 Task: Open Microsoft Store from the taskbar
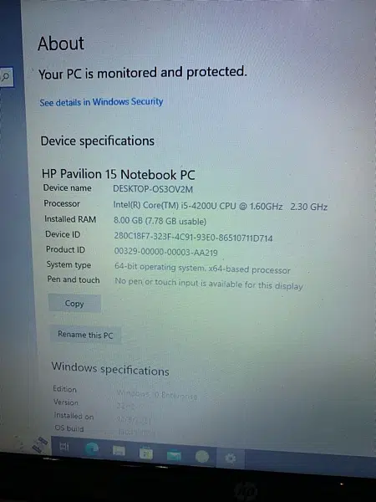pyautogui.click(x=146, y=453)
